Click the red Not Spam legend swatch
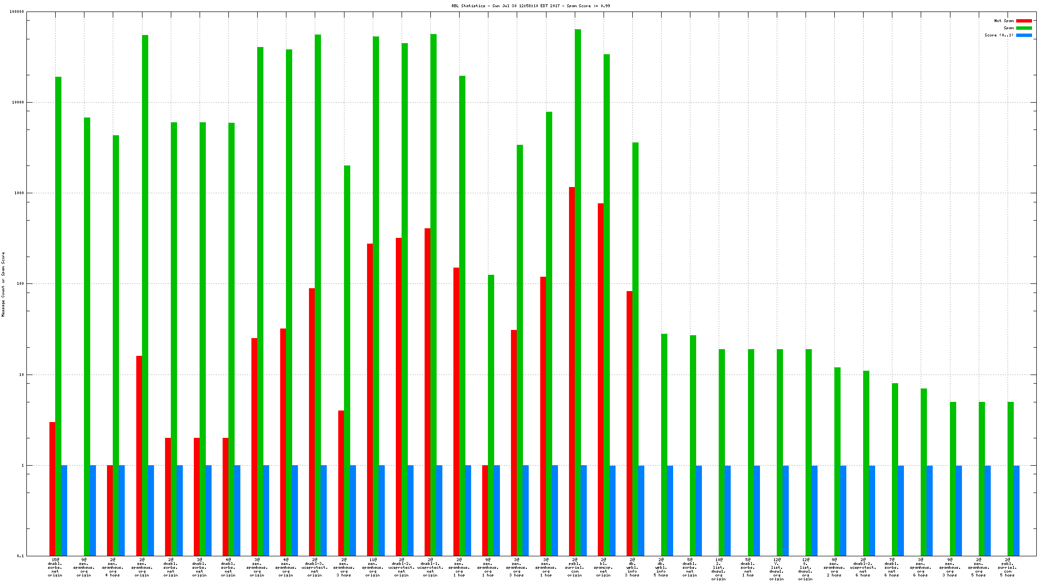The height and width of the screenshot is (587, 1044). 1024,21
